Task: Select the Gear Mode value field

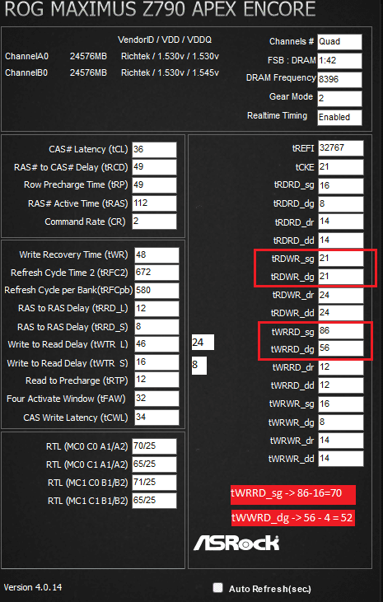Action: click(339, 99)
